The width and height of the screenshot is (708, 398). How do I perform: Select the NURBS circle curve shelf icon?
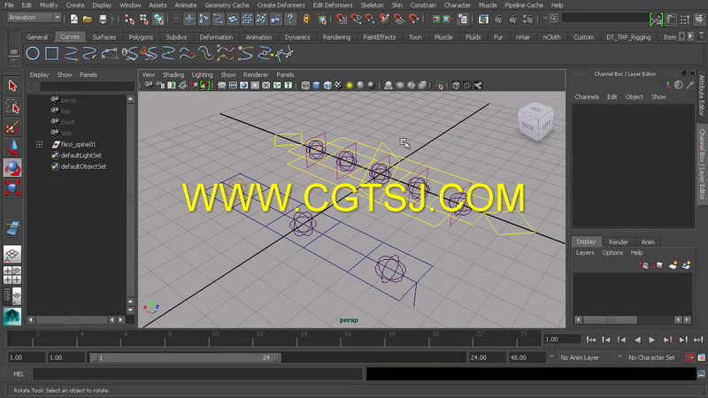tap(33, 54)
